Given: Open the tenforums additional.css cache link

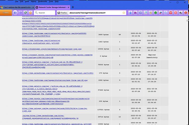Looking at the screenshot, I should 54,35.
